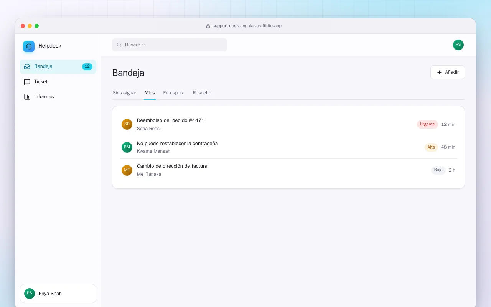Click the lock icon in address bar
The width and height of the screenshot is (491, 307).
point(208,26)
